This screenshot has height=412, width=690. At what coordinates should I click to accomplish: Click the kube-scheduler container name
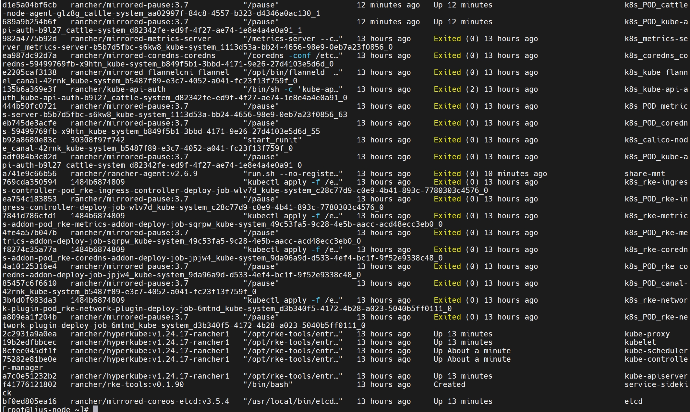pyautogui.click(x=656, y=351)
